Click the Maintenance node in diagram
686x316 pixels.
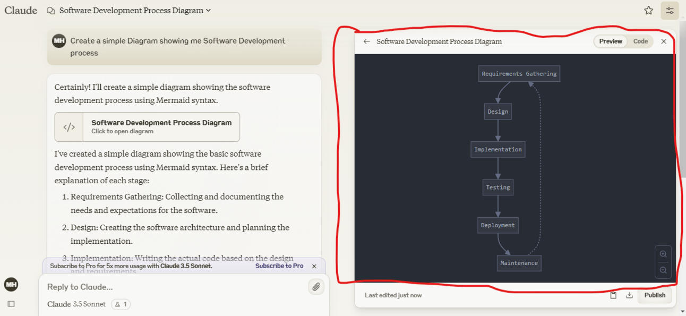pos(519,263)
